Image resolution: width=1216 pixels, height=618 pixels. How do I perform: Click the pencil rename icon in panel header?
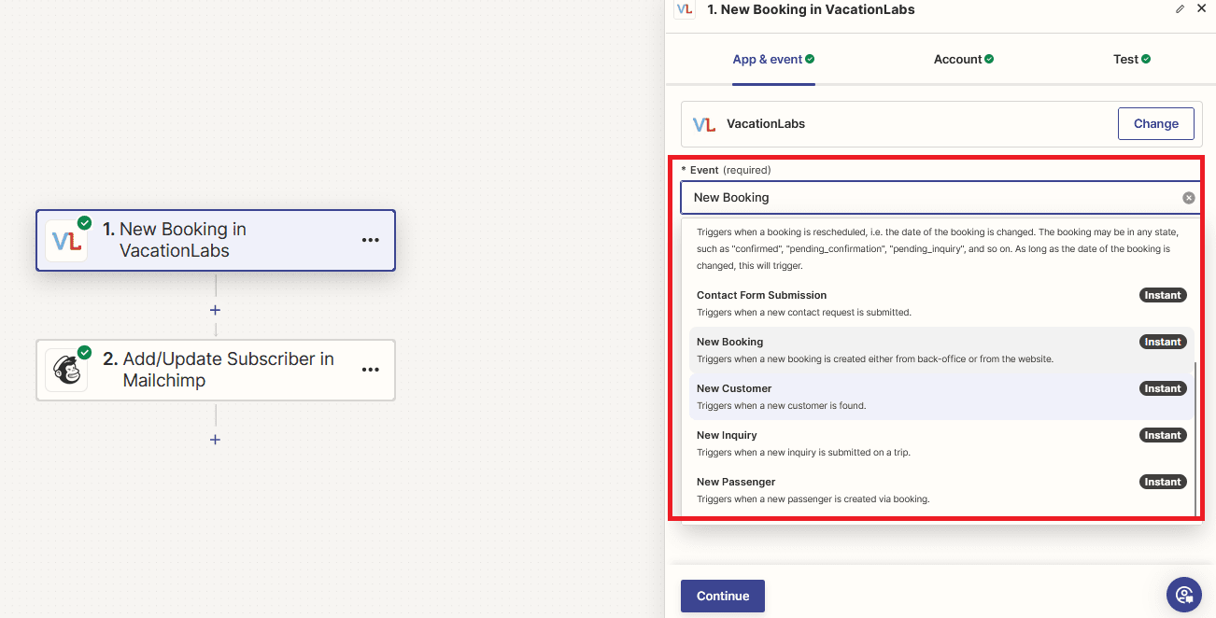1180,9
